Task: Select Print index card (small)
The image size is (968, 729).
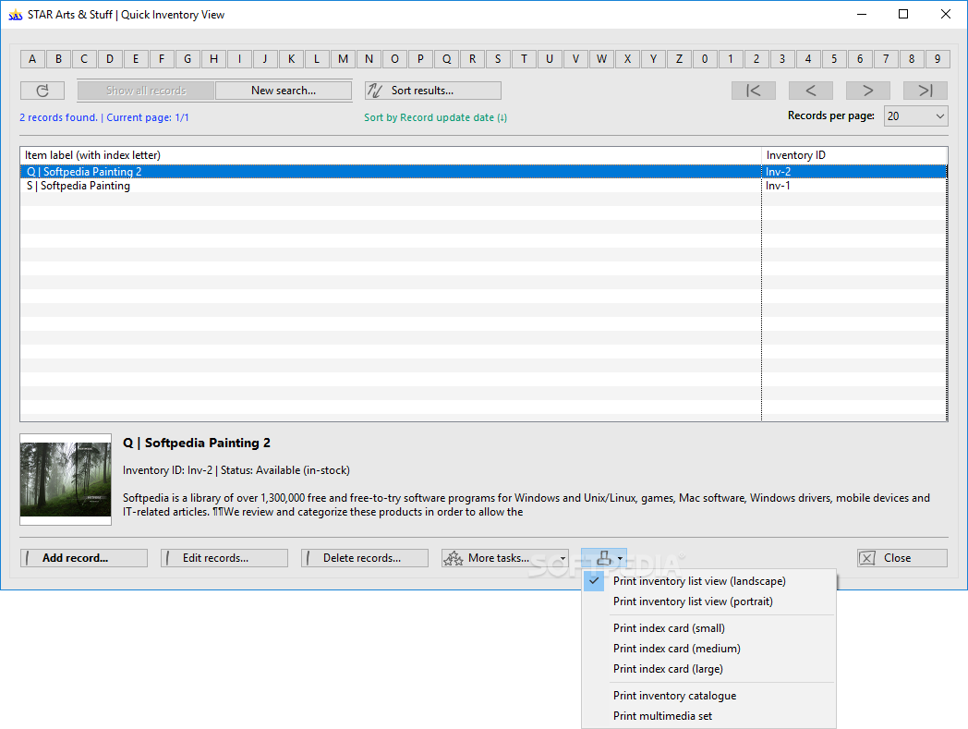Action: point(708,628)
